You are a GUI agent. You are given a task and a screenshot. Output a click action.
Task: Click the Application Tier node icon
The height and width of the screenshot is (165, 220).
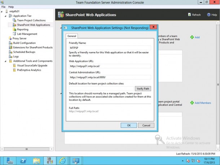tap(10, 16)
